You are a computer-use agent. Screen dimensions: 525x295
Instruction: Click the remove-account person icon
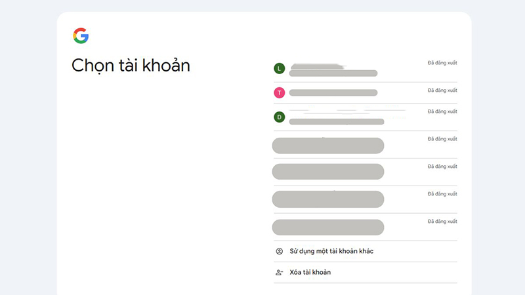(x=280, y=272)
